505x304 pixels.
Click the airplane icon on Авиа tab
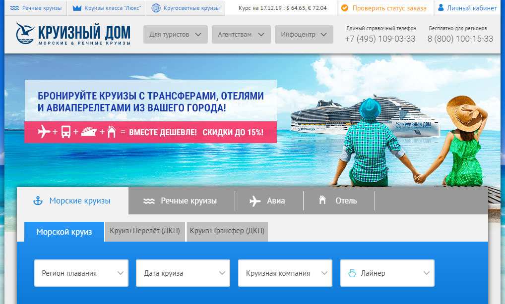point(255,201)
